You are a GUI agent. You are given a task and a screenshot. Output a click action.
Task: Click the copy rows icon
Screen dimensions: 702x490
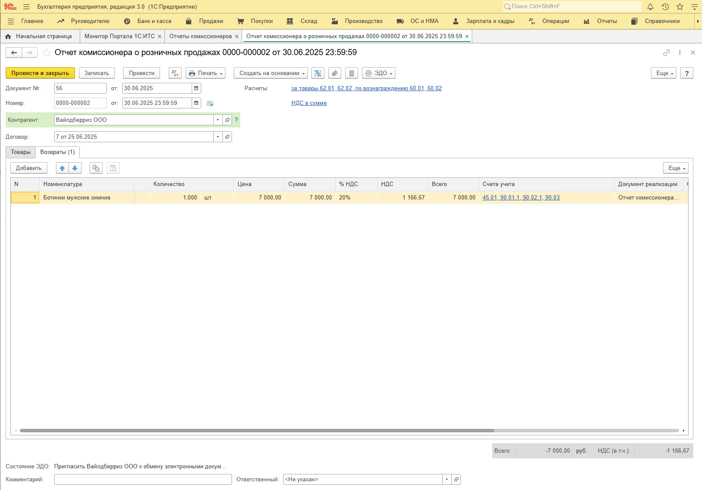pos(96,168)
